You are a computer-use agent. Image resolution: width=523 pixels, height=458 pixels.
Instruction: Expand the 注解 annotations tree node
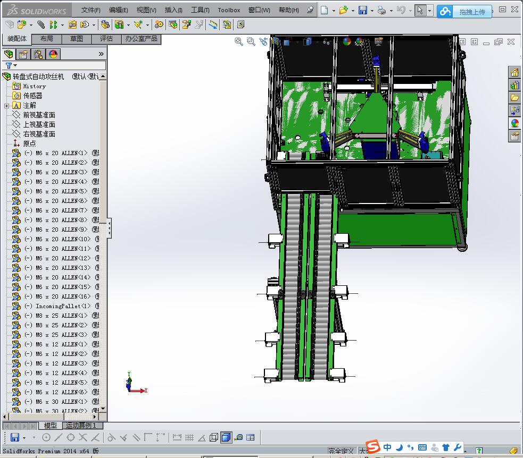coord(6,106)
